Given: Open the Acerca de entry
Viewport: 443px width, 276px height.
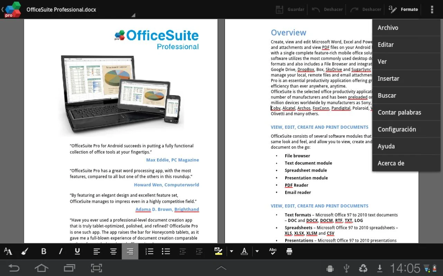Looking at the screenshot, I should pos(406,163).
